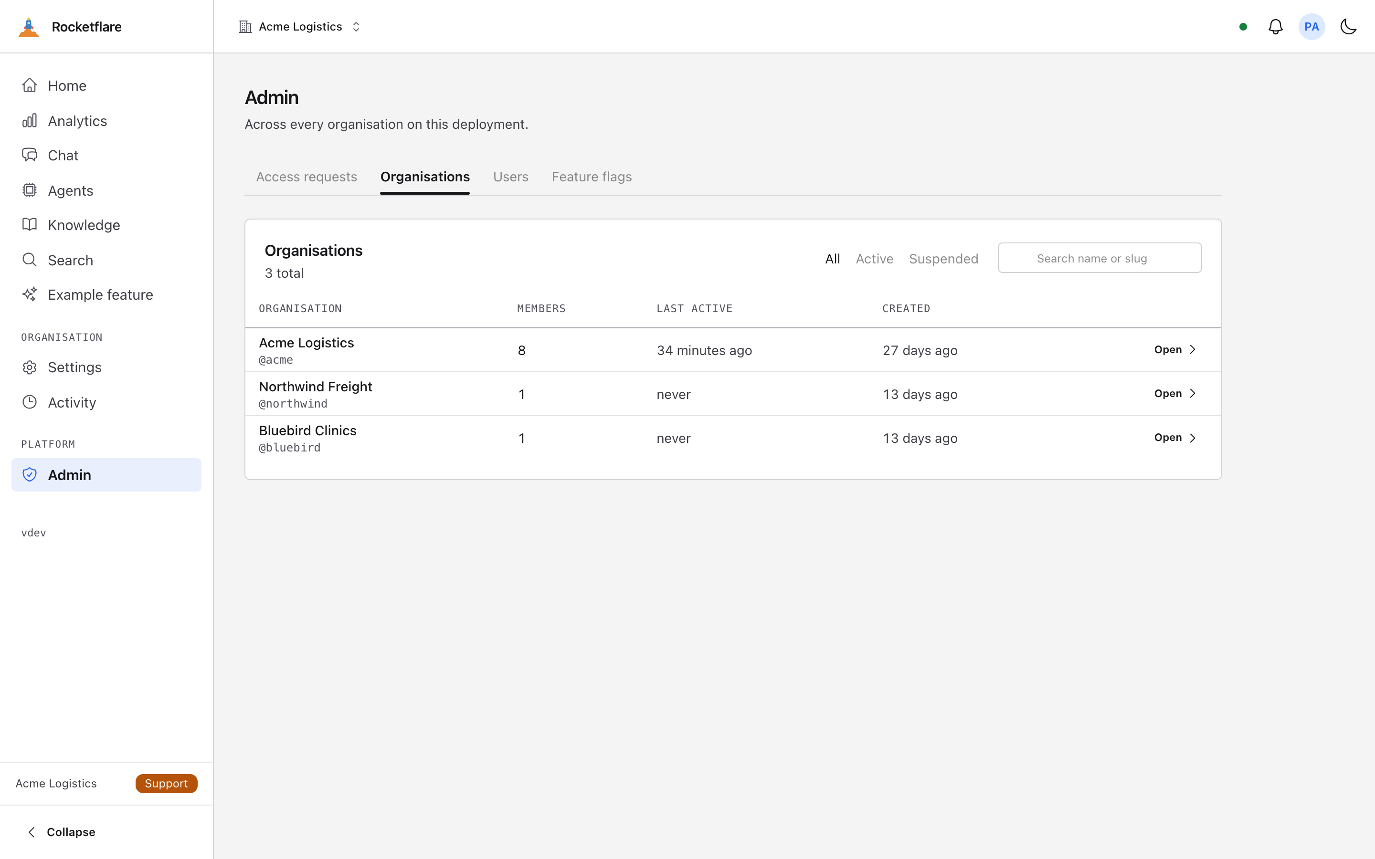Click the '34 minutes ago' cell
The width and height of the screenshot is (1375, 859).
tap(704, 351)
